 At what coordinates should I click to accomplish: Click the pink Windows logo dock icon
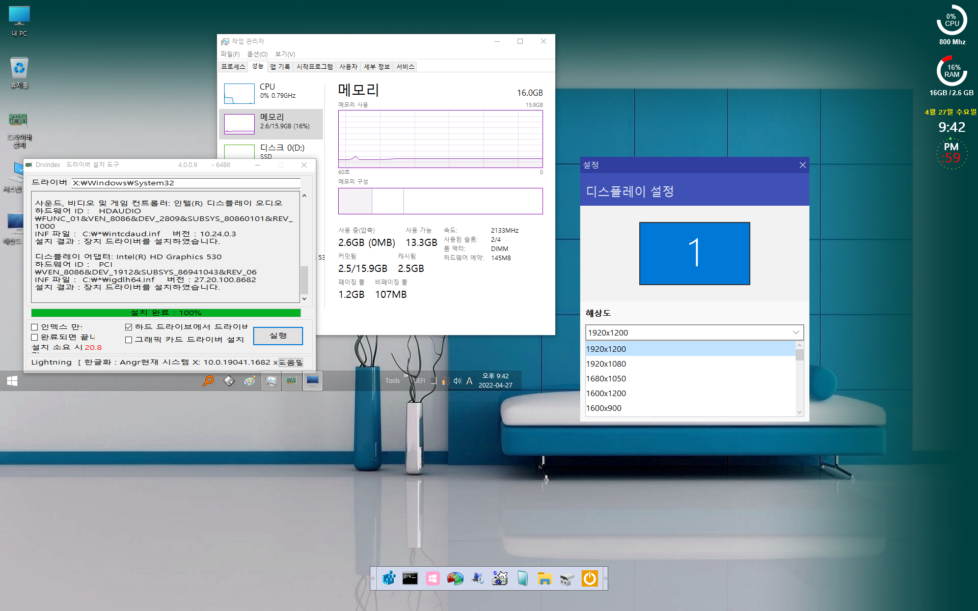432,578
